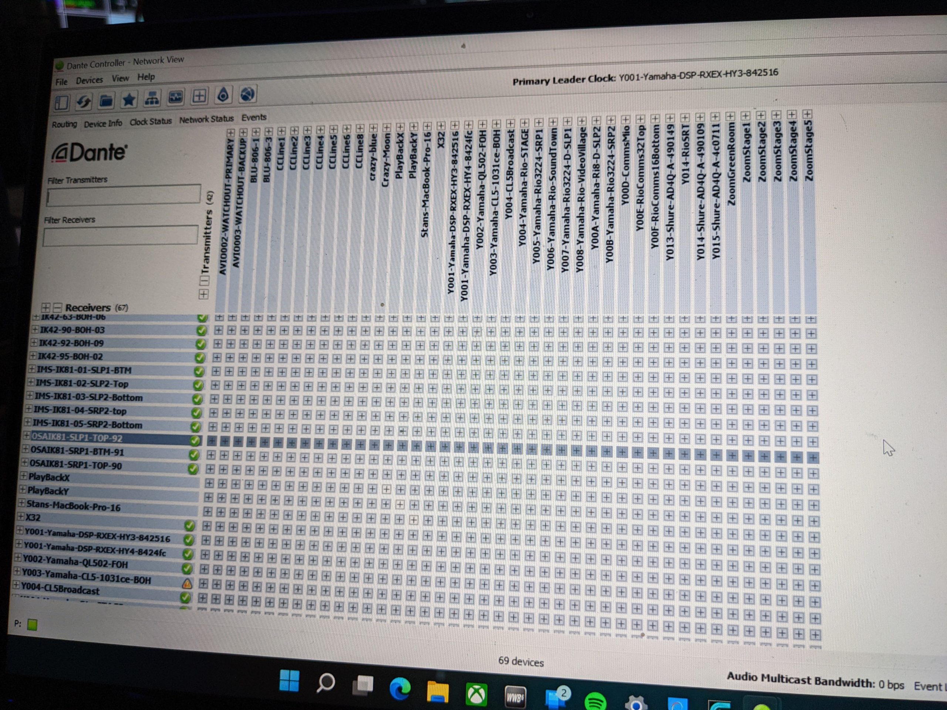Expand the X32 transmitter column

tap(441, 126)
